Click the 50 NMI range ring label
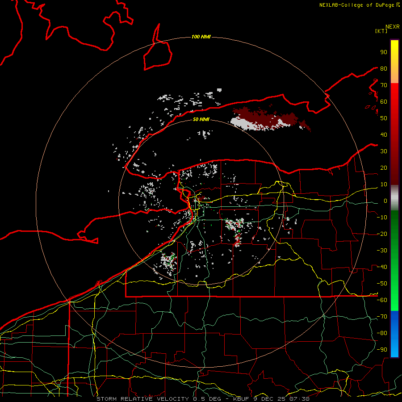 [x=201, y=119]
